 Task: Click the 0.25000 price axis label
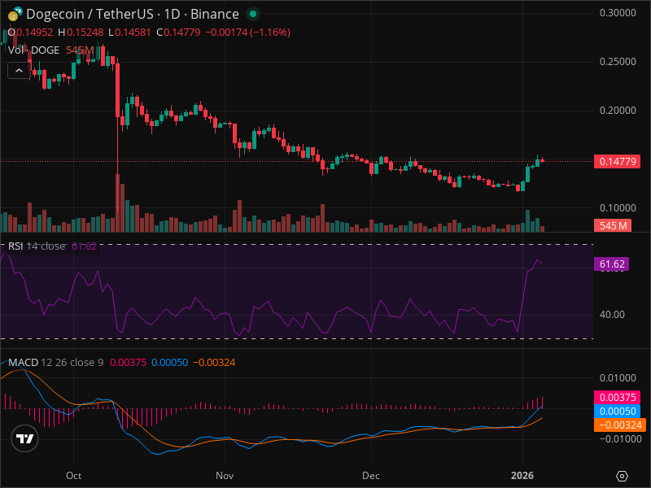[618, 62]
